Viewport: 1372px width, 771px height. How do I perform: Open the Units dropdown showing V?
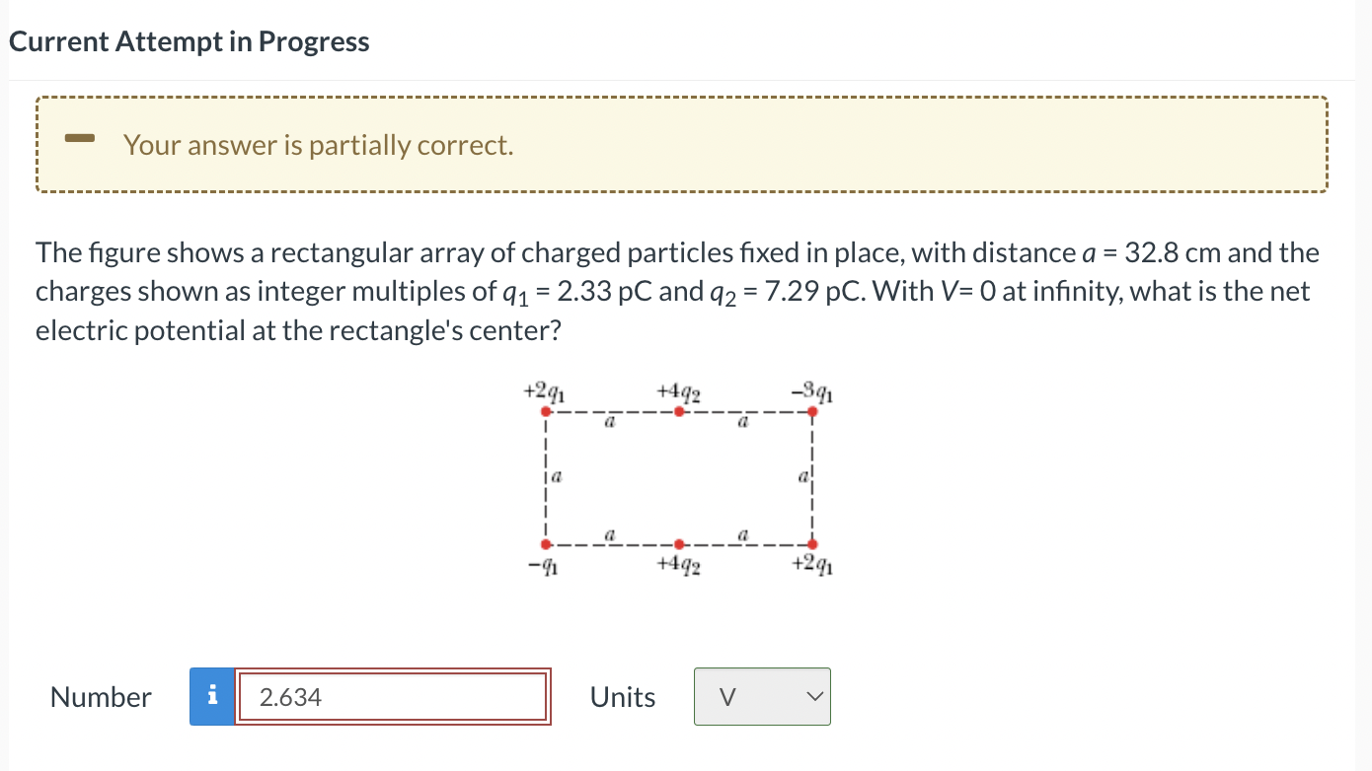(x=762, y=697)
